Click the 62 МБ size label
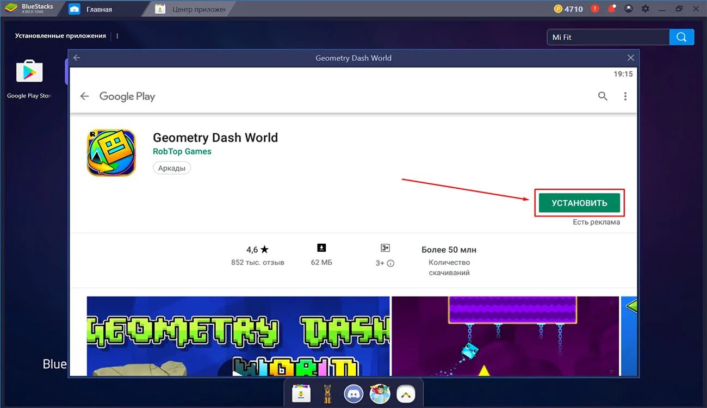 click(x=321, y=263)
